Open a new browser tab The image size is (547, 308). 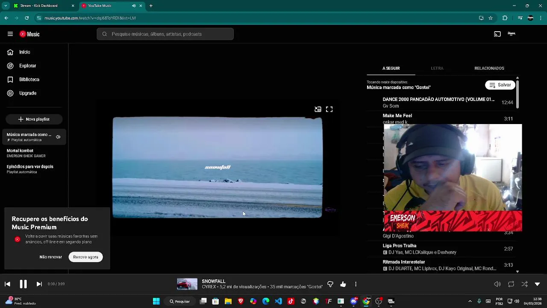click(x=151, y=6)
